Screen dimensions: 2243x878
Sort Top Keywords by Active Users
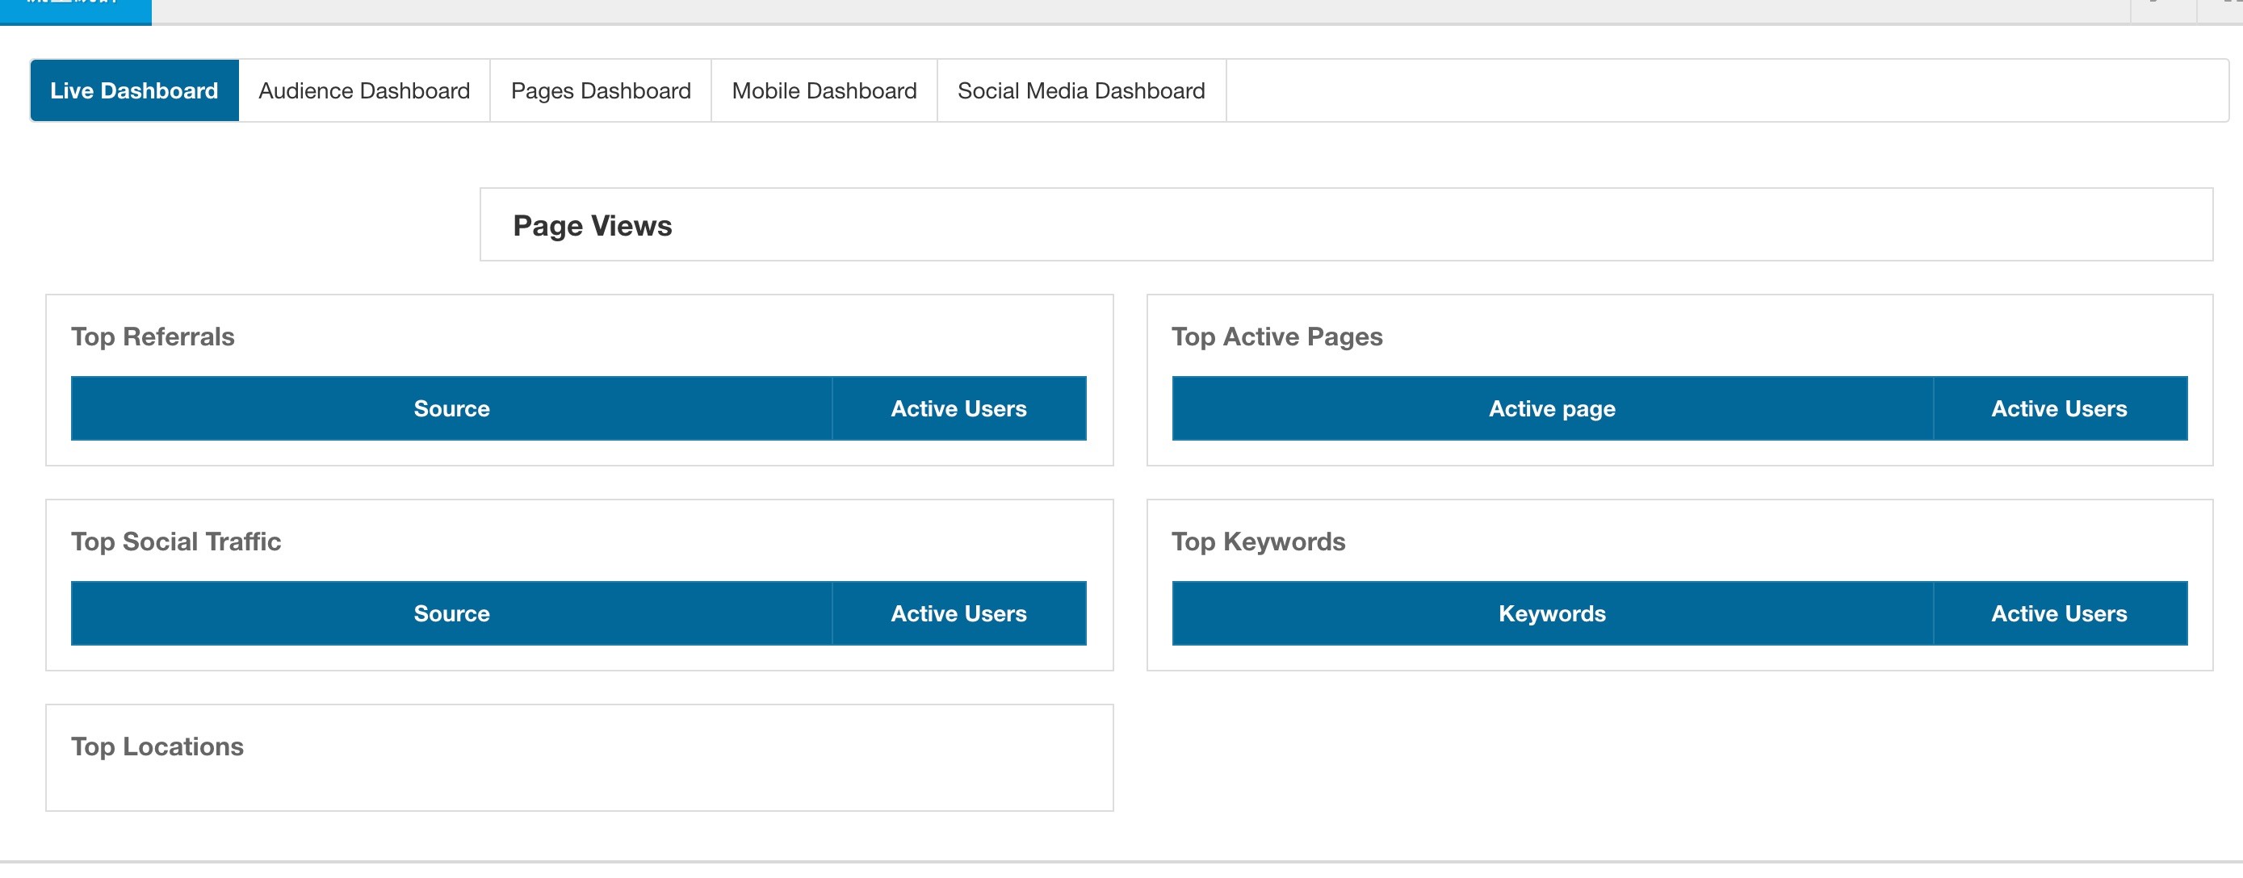click(x=2058, y=613)
